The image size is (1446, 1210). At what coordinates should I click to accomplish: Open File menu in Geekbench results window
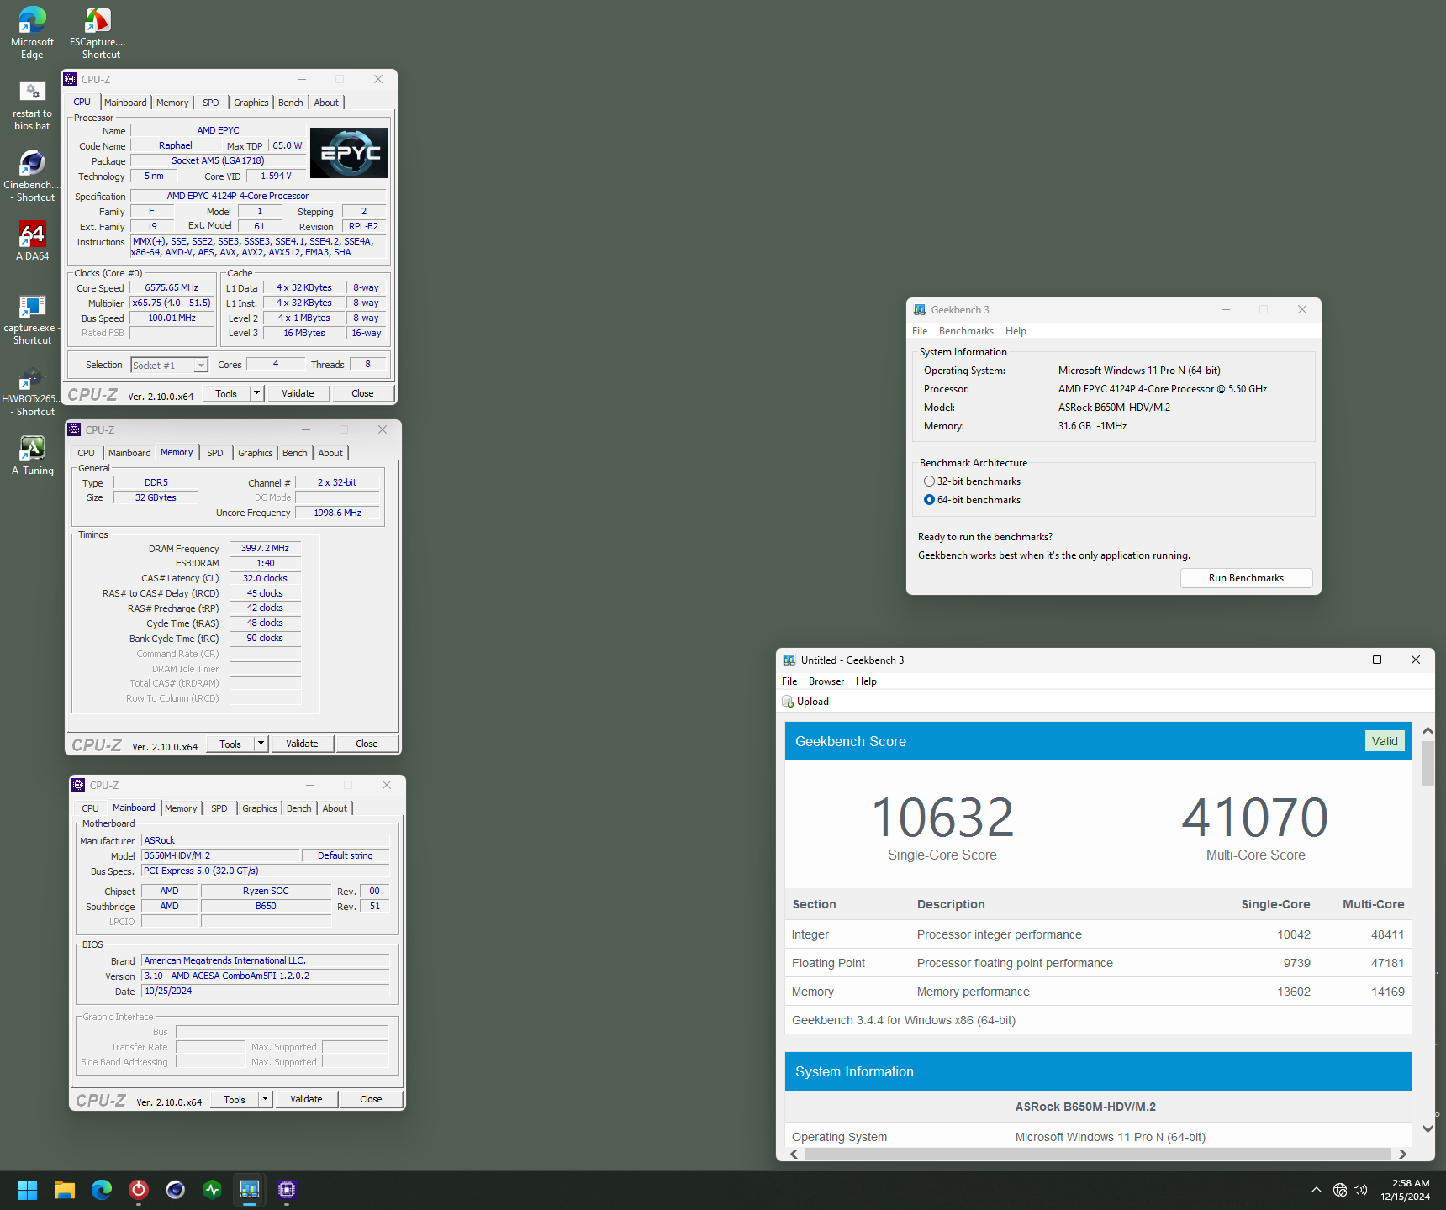coord(789,681)
